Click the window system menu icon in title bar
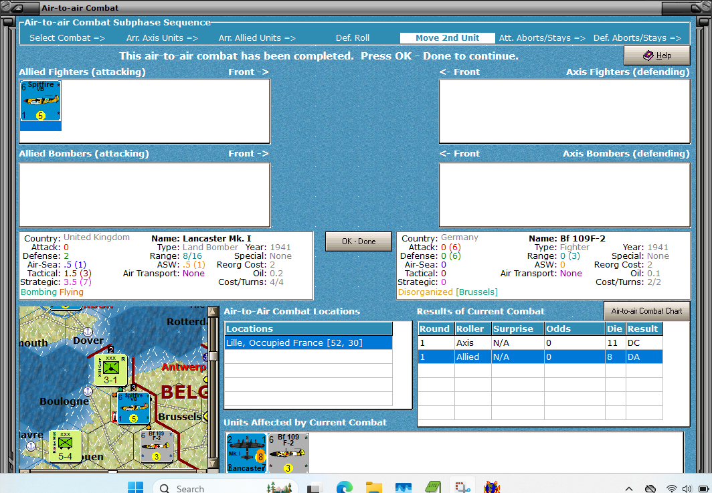 (x=19, y=8)
